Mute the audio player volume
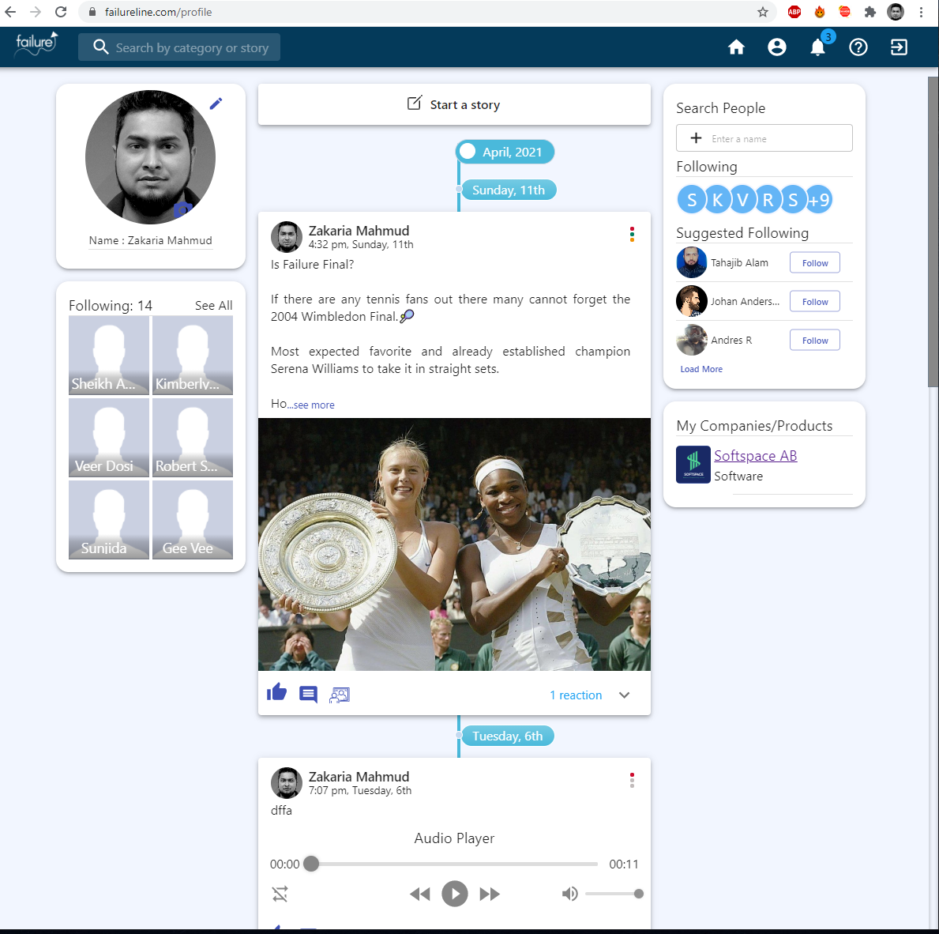Screen dimensions: 939x934 [569, 894]
